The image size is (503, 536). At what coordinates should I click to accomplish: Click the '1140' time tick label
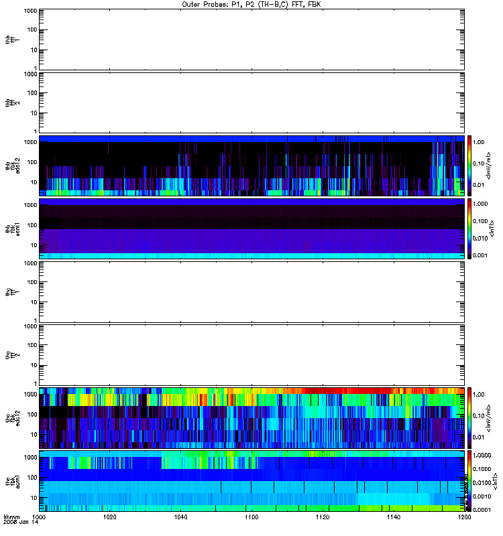(x=394, y=517)
